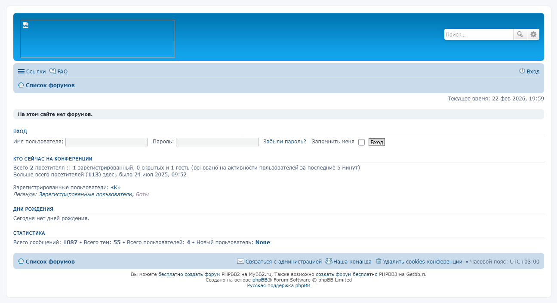557x303 pixels.
Task: Click the home icon in top breadcrumb
Action: (21, 85)
